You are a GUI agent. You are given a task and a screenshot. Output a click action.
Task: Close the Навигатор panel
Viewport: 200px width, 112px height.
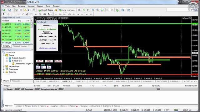click(x=32, y=49)
